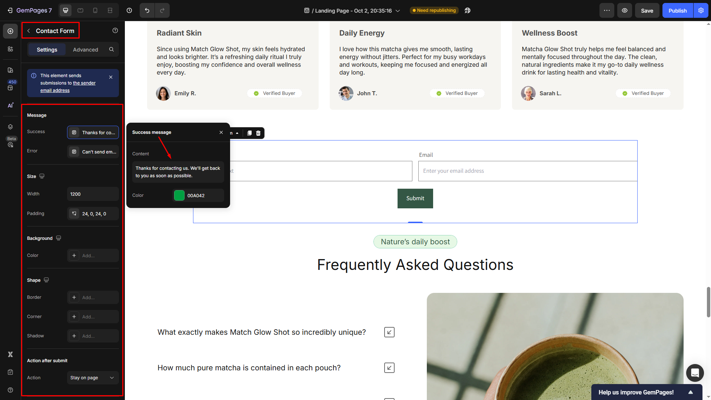Publish the landing page

point(678,10)
